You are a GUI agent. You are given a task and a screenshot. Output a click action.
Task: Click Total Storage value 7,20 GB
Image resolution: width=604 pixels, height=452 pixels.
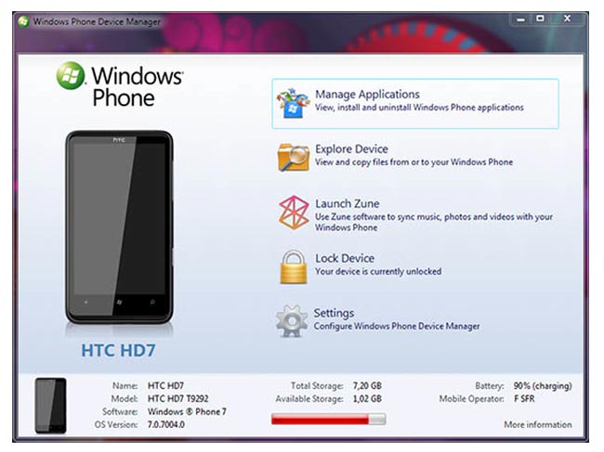(x=367, y=385)
